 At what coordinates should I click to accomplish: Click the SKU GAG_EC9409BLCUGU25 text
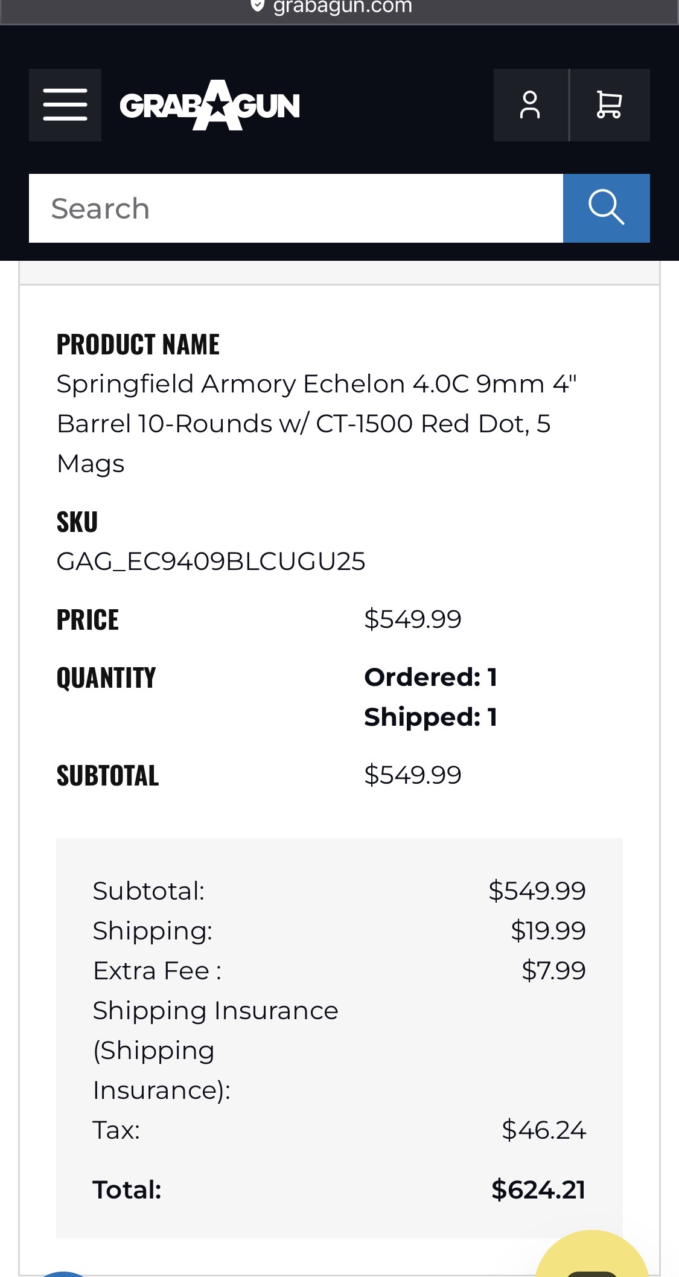pos(211,562)
